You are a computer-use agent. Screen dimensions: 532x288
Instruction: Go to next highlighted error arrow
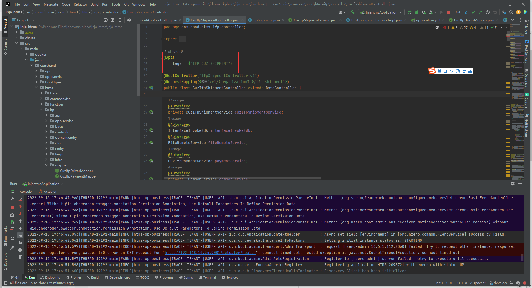507,27
